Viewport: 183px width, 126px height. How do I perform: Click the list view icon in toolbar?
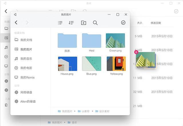(x=60, y=23)
